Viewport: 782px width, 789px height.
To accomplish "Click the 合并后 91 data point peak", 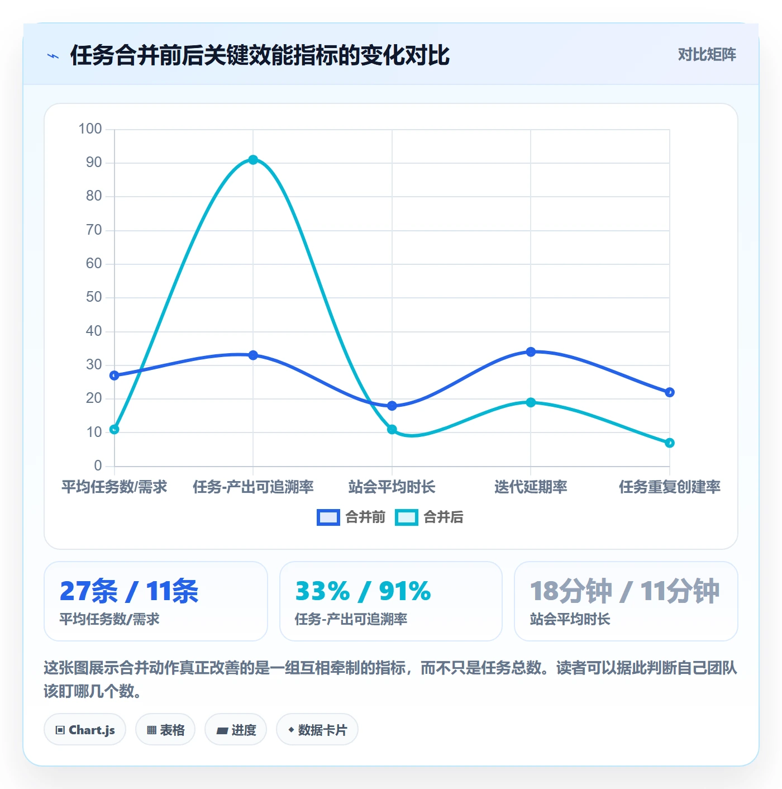I will coord(253,160).
